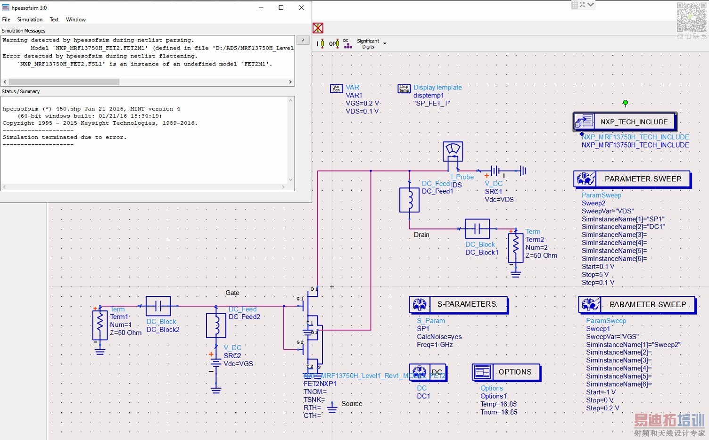Viewport: 709px width, 440px height.
Task: Select the I_Probe ammeter symbol
Action: click(x=453, y=152)
